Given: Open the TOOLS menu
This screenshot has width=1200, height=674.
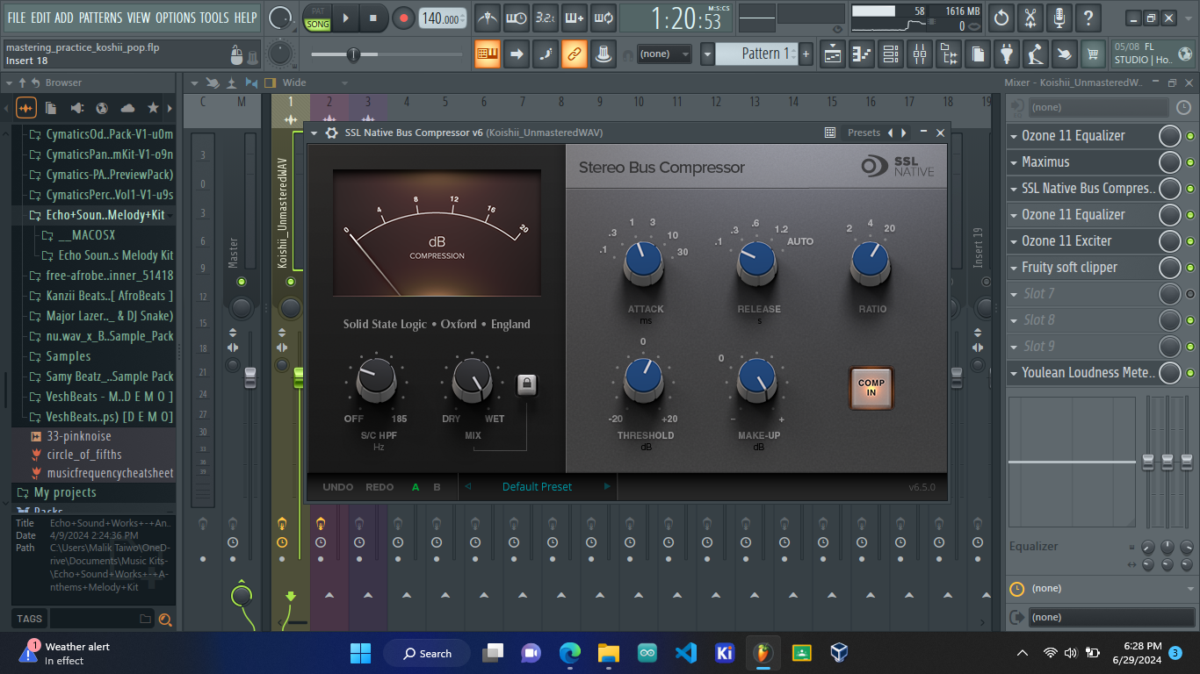Looking at the screenshot, I should (214, 18).
